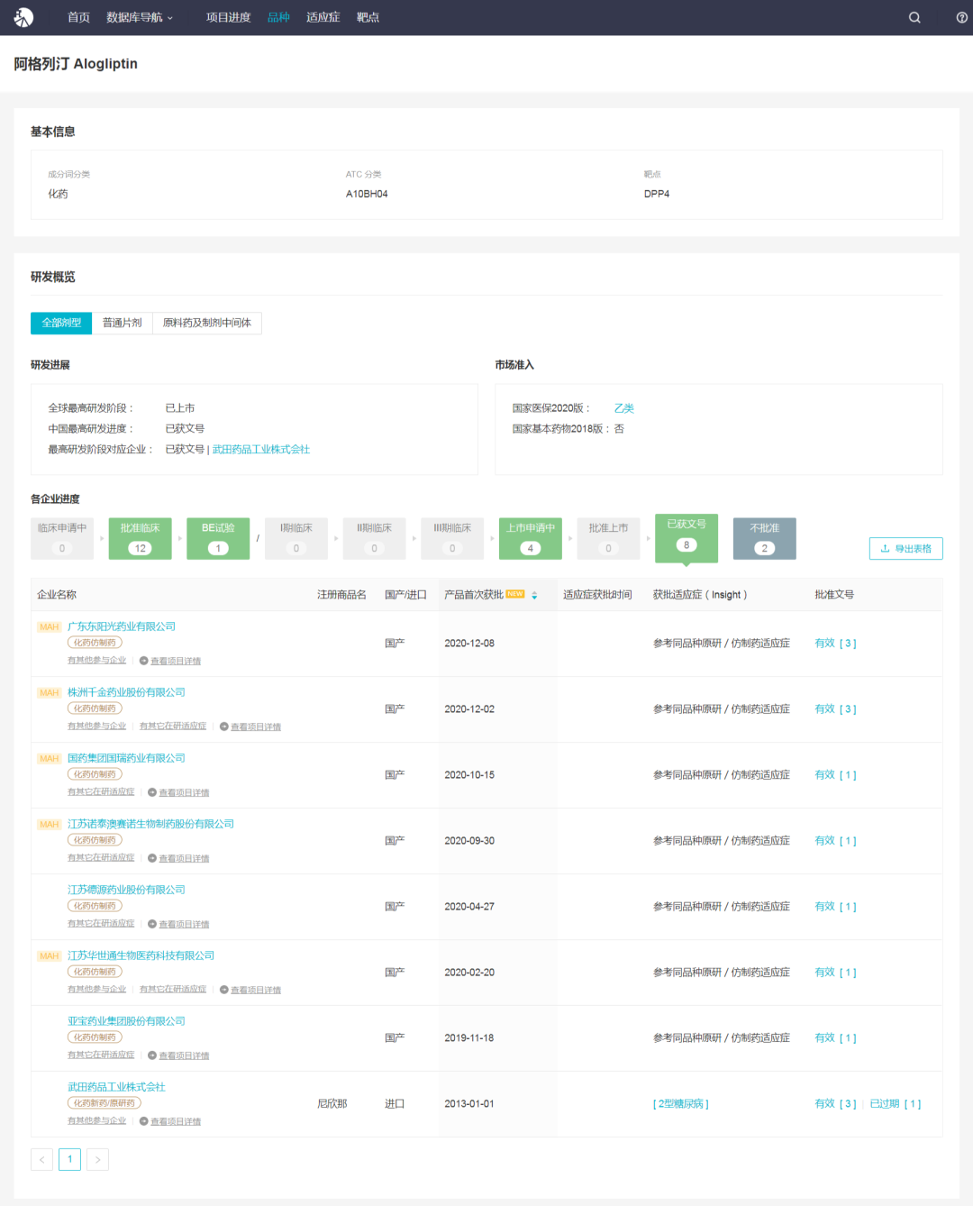Click the DPP4 target value
This screenshot has height=1206, width=973.
tap(657, 194)
